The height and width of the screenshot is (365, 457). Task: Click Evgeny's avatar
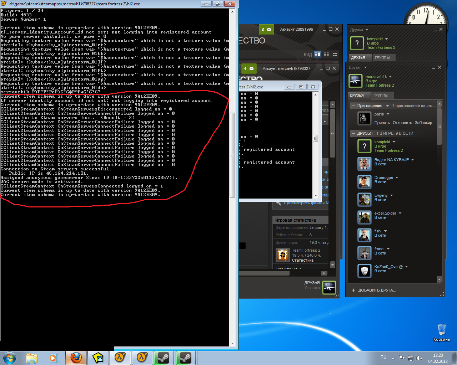click(365, 200)
